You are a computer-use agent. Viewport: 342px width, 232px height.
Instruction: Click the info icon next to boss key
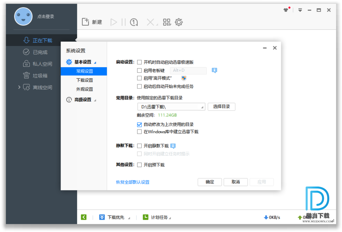[x=214, y=71]
